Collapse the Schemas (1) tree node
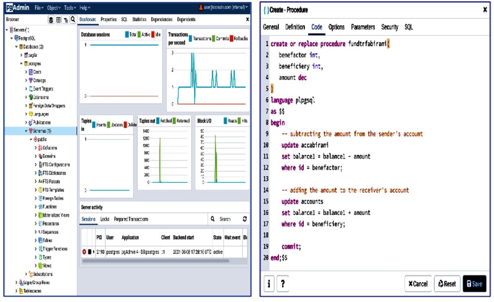 26,131
